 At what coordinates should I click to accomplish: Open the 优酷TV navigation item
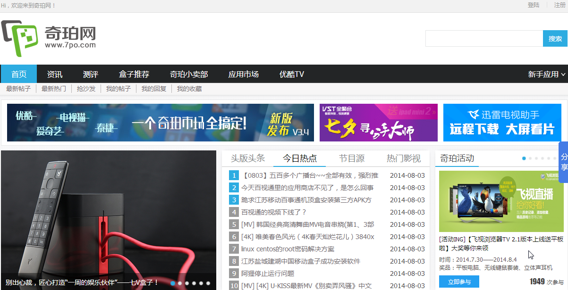(292, 74)
